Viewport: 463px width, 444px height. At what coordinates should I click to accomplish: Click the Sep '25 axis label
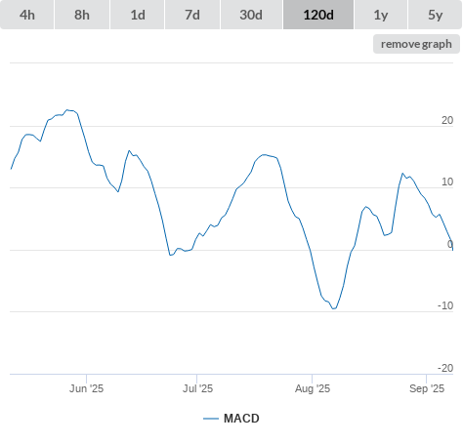click(x=427, y=388)
